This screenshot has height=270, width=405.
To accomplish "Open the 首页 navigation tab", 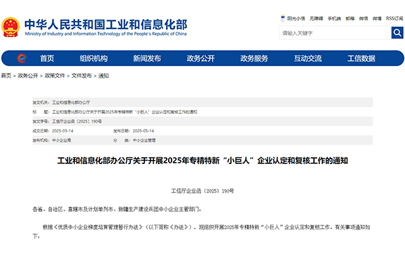I will (x=47, y=59).
